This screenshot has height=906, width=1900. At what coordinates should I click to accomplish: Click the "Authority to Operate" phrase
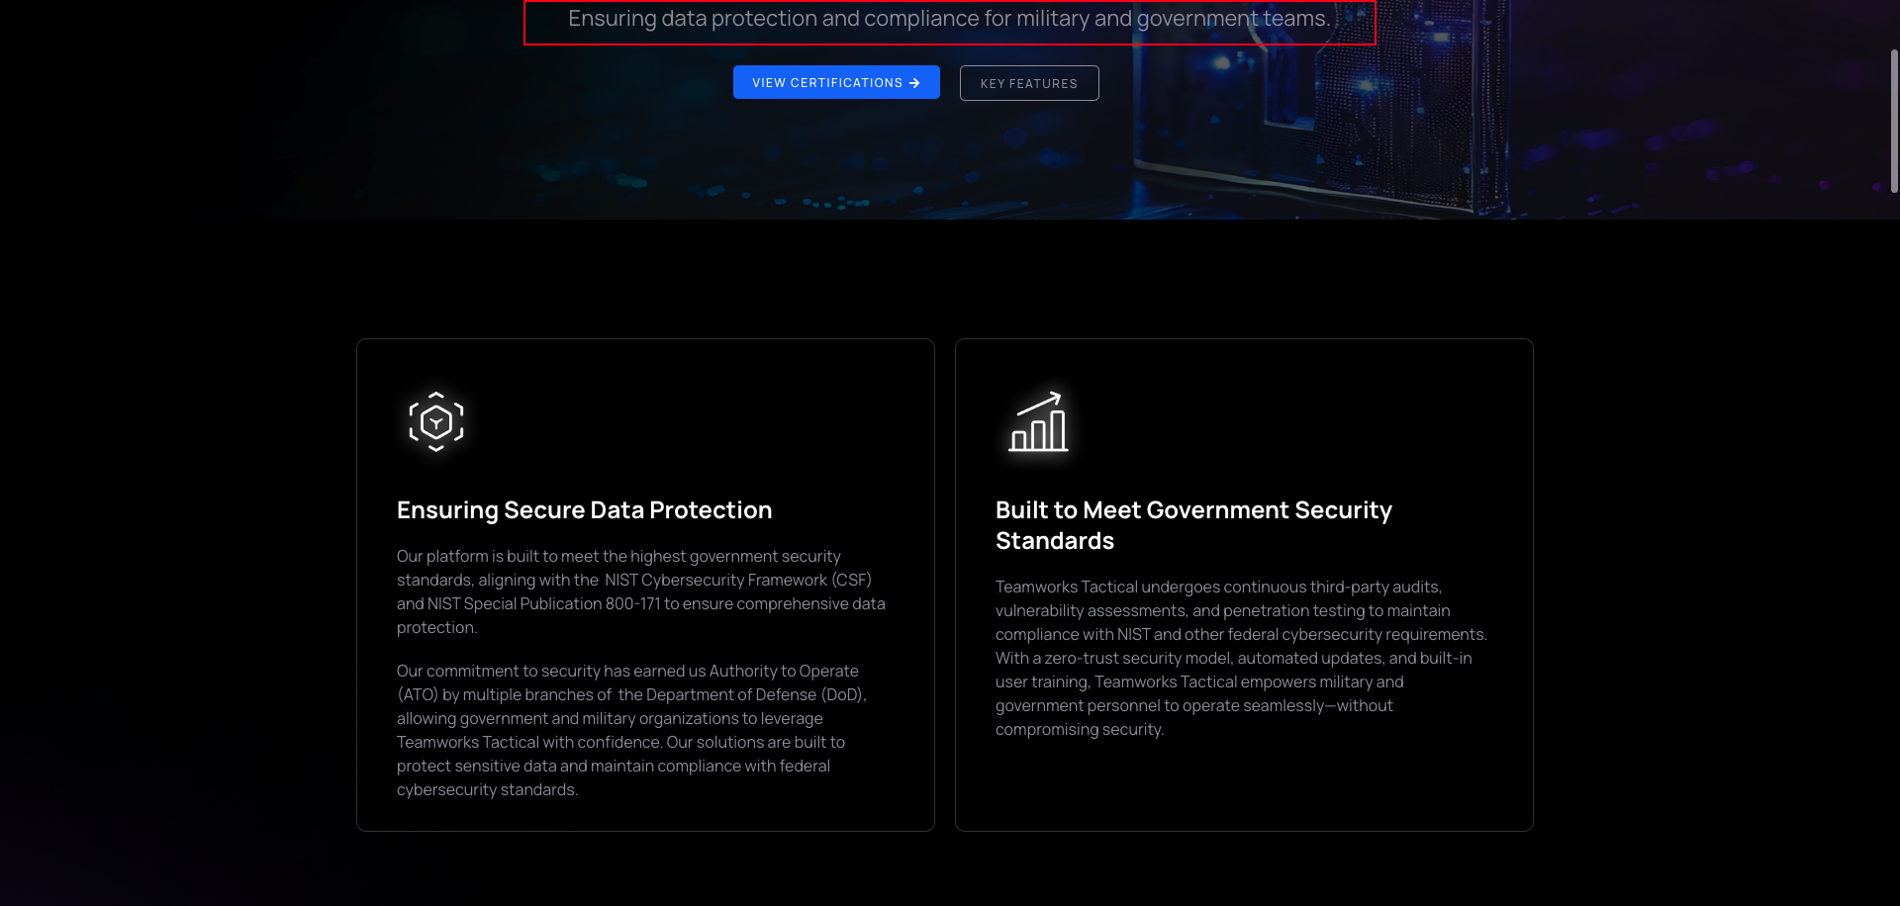pos(784,672)
